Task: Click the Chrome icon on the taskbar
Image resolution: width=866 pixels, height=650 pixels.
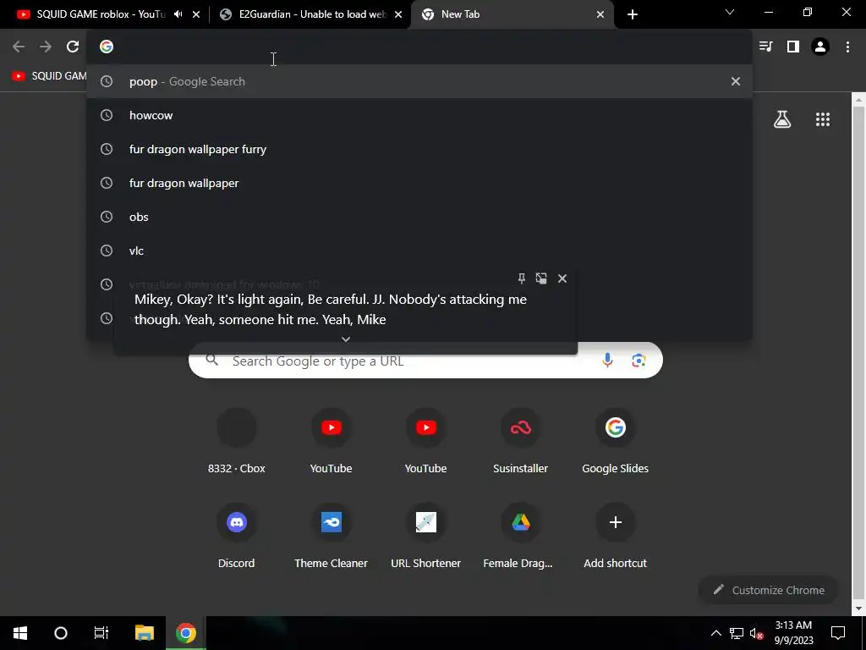Action: (185, 633)
